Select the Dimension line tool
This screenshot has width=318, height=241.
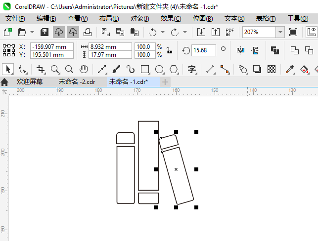coord(211,69)
